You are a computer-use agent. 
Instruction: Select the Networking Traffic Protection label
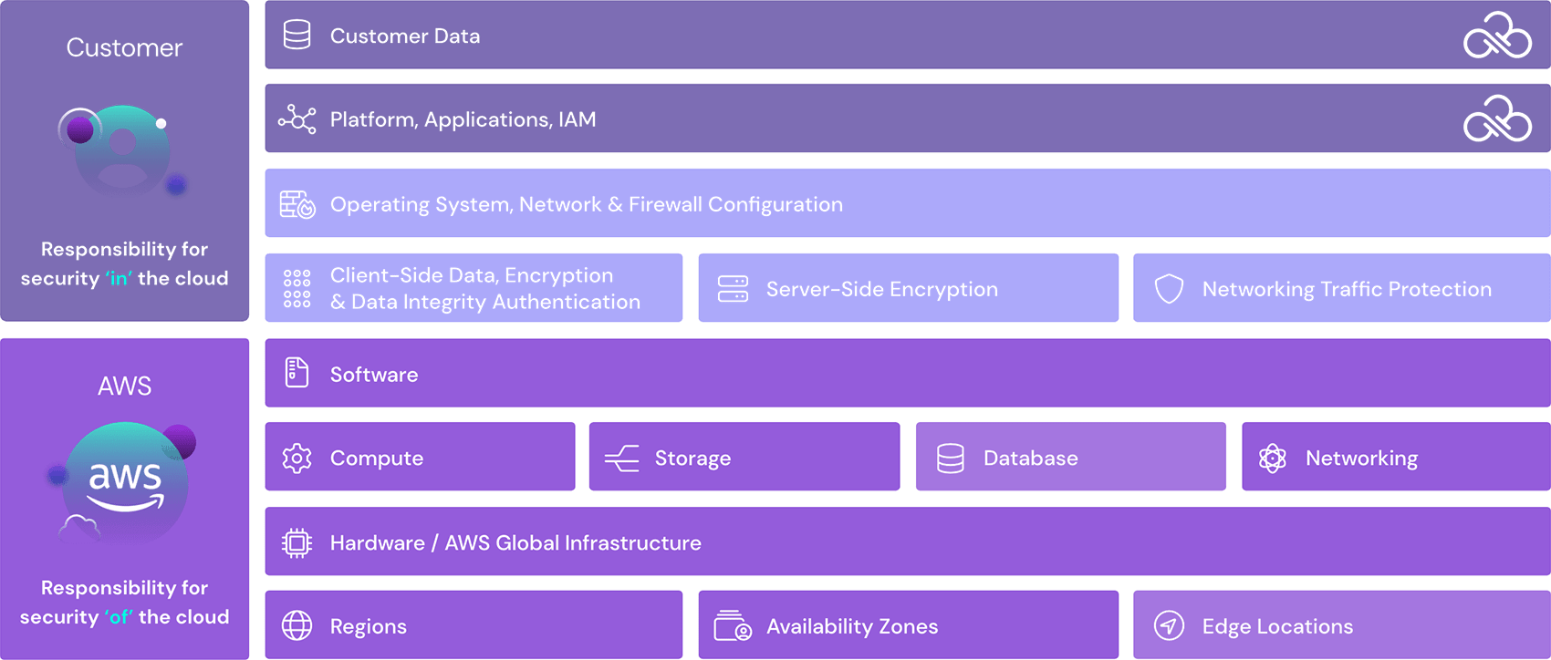tap(1348, 289)
